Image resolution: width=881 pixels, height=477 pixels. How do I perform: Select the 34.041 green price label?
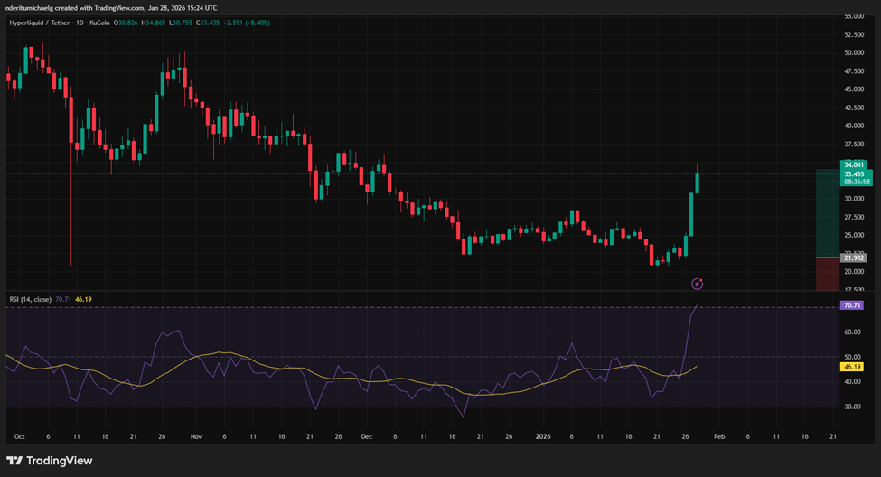coord(853,164)
